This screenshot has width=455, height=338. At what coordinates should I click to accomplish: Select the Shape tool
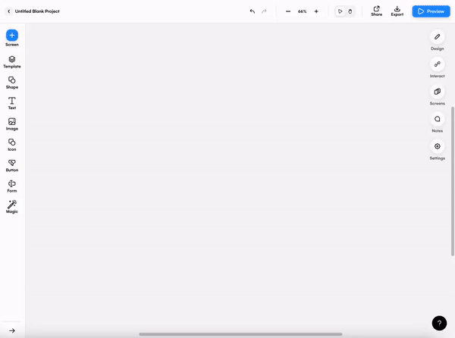(x=12, y=83)
